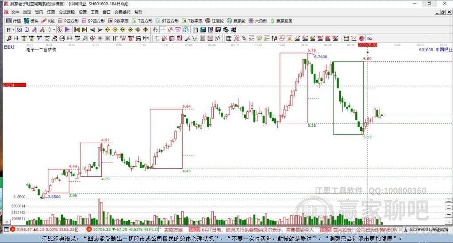The image size is (453, 243).
Task: Click the 实施方案 news ticker text
Action: pos(173,230)
